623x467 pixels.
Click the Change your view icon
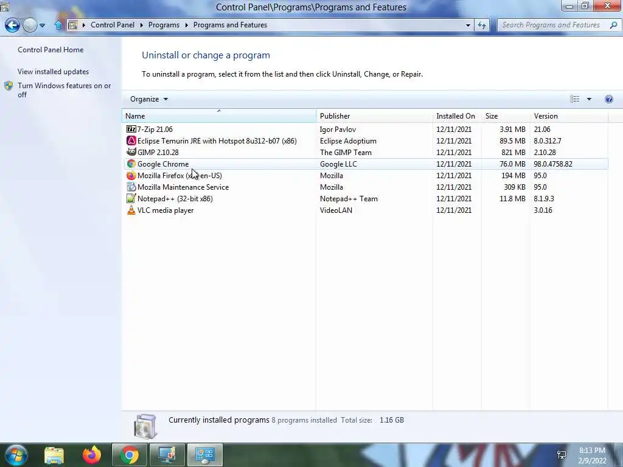pyautogui.click(x=574, y=99)
